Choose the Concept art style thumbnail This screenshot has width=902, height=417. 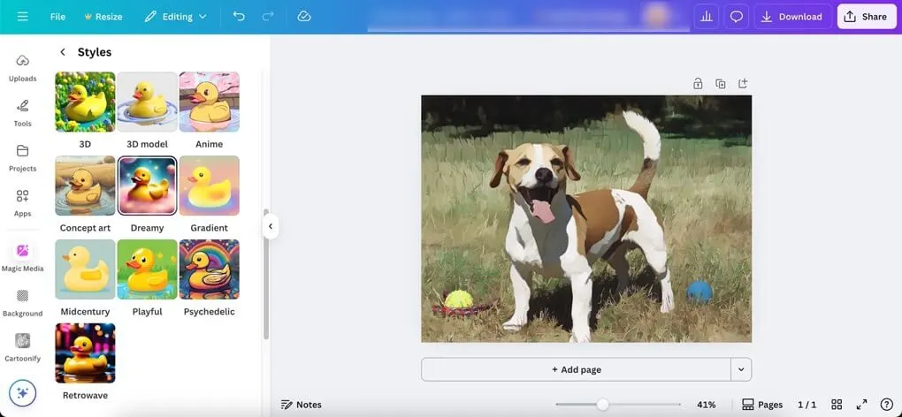tap(85, 186)
